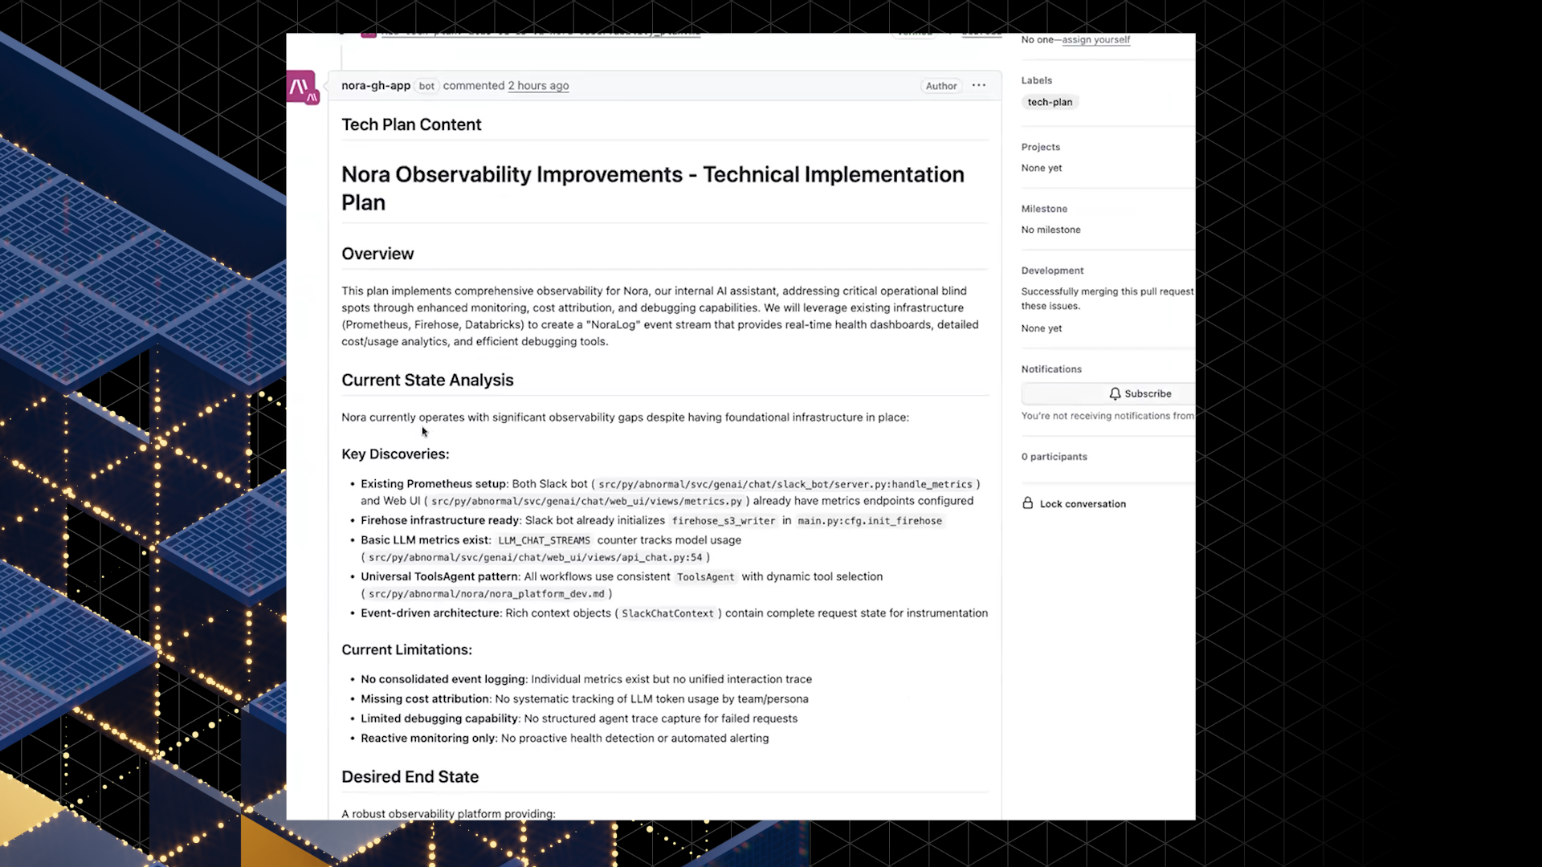Click the 'Current State Analysis' heading
The image size is (1542, 867).
(x=427, y=380)
